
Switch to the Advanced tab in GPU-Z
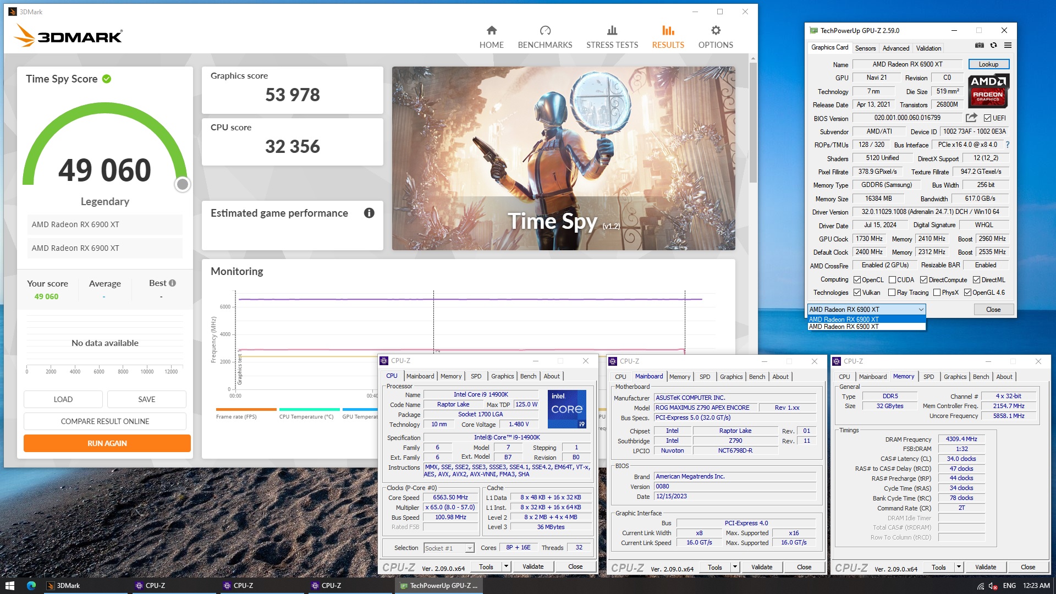[x=895, y=48]
